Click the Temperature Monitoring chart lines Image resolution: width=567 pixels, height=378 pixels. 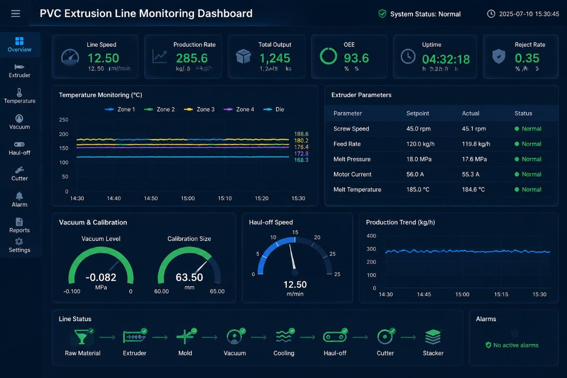182,147
